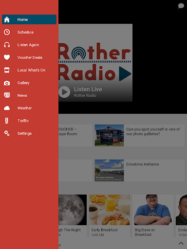Click the 'Rother Radio' station subtitle
This screenshot has height=249, width=187.
pos(85,95)
